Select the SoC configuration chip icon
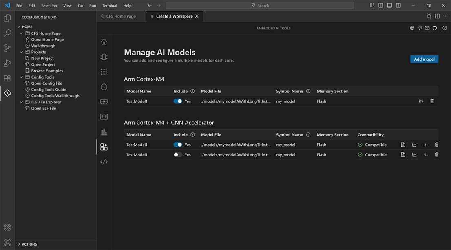Viewport: 451px width, 250px height. coord(104,57)
